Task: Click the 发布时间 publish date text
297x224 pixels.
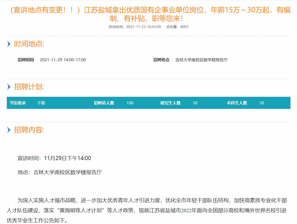Action: [x=135, y=27]
